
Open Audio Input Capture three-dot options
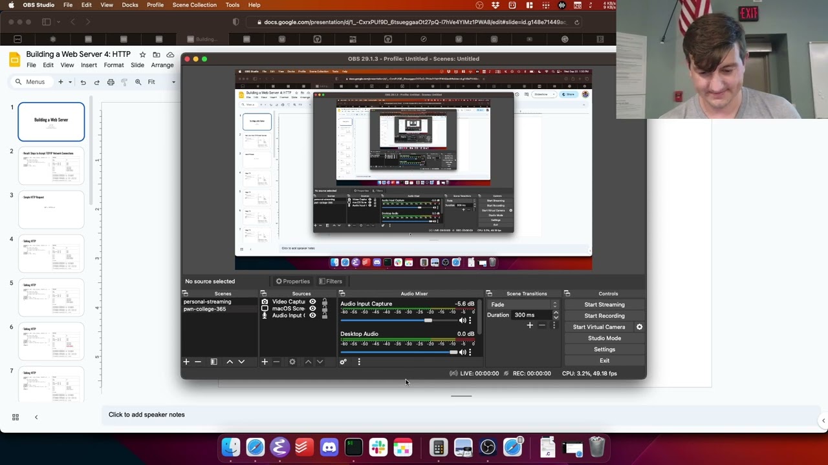click(470, 320)
